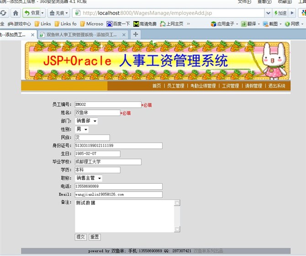
Task: Open the 无痕 private mode menu
Action: (58, 13)
